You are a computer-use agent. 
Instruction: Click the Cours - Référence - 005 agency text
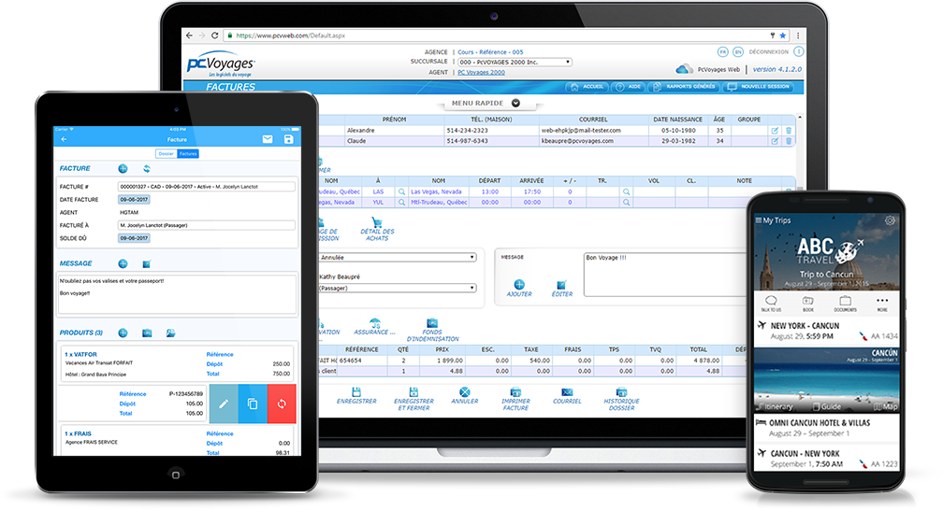(490, 52)
